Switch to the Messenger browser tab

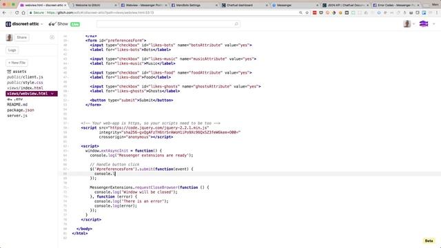[x=294, y=6]
